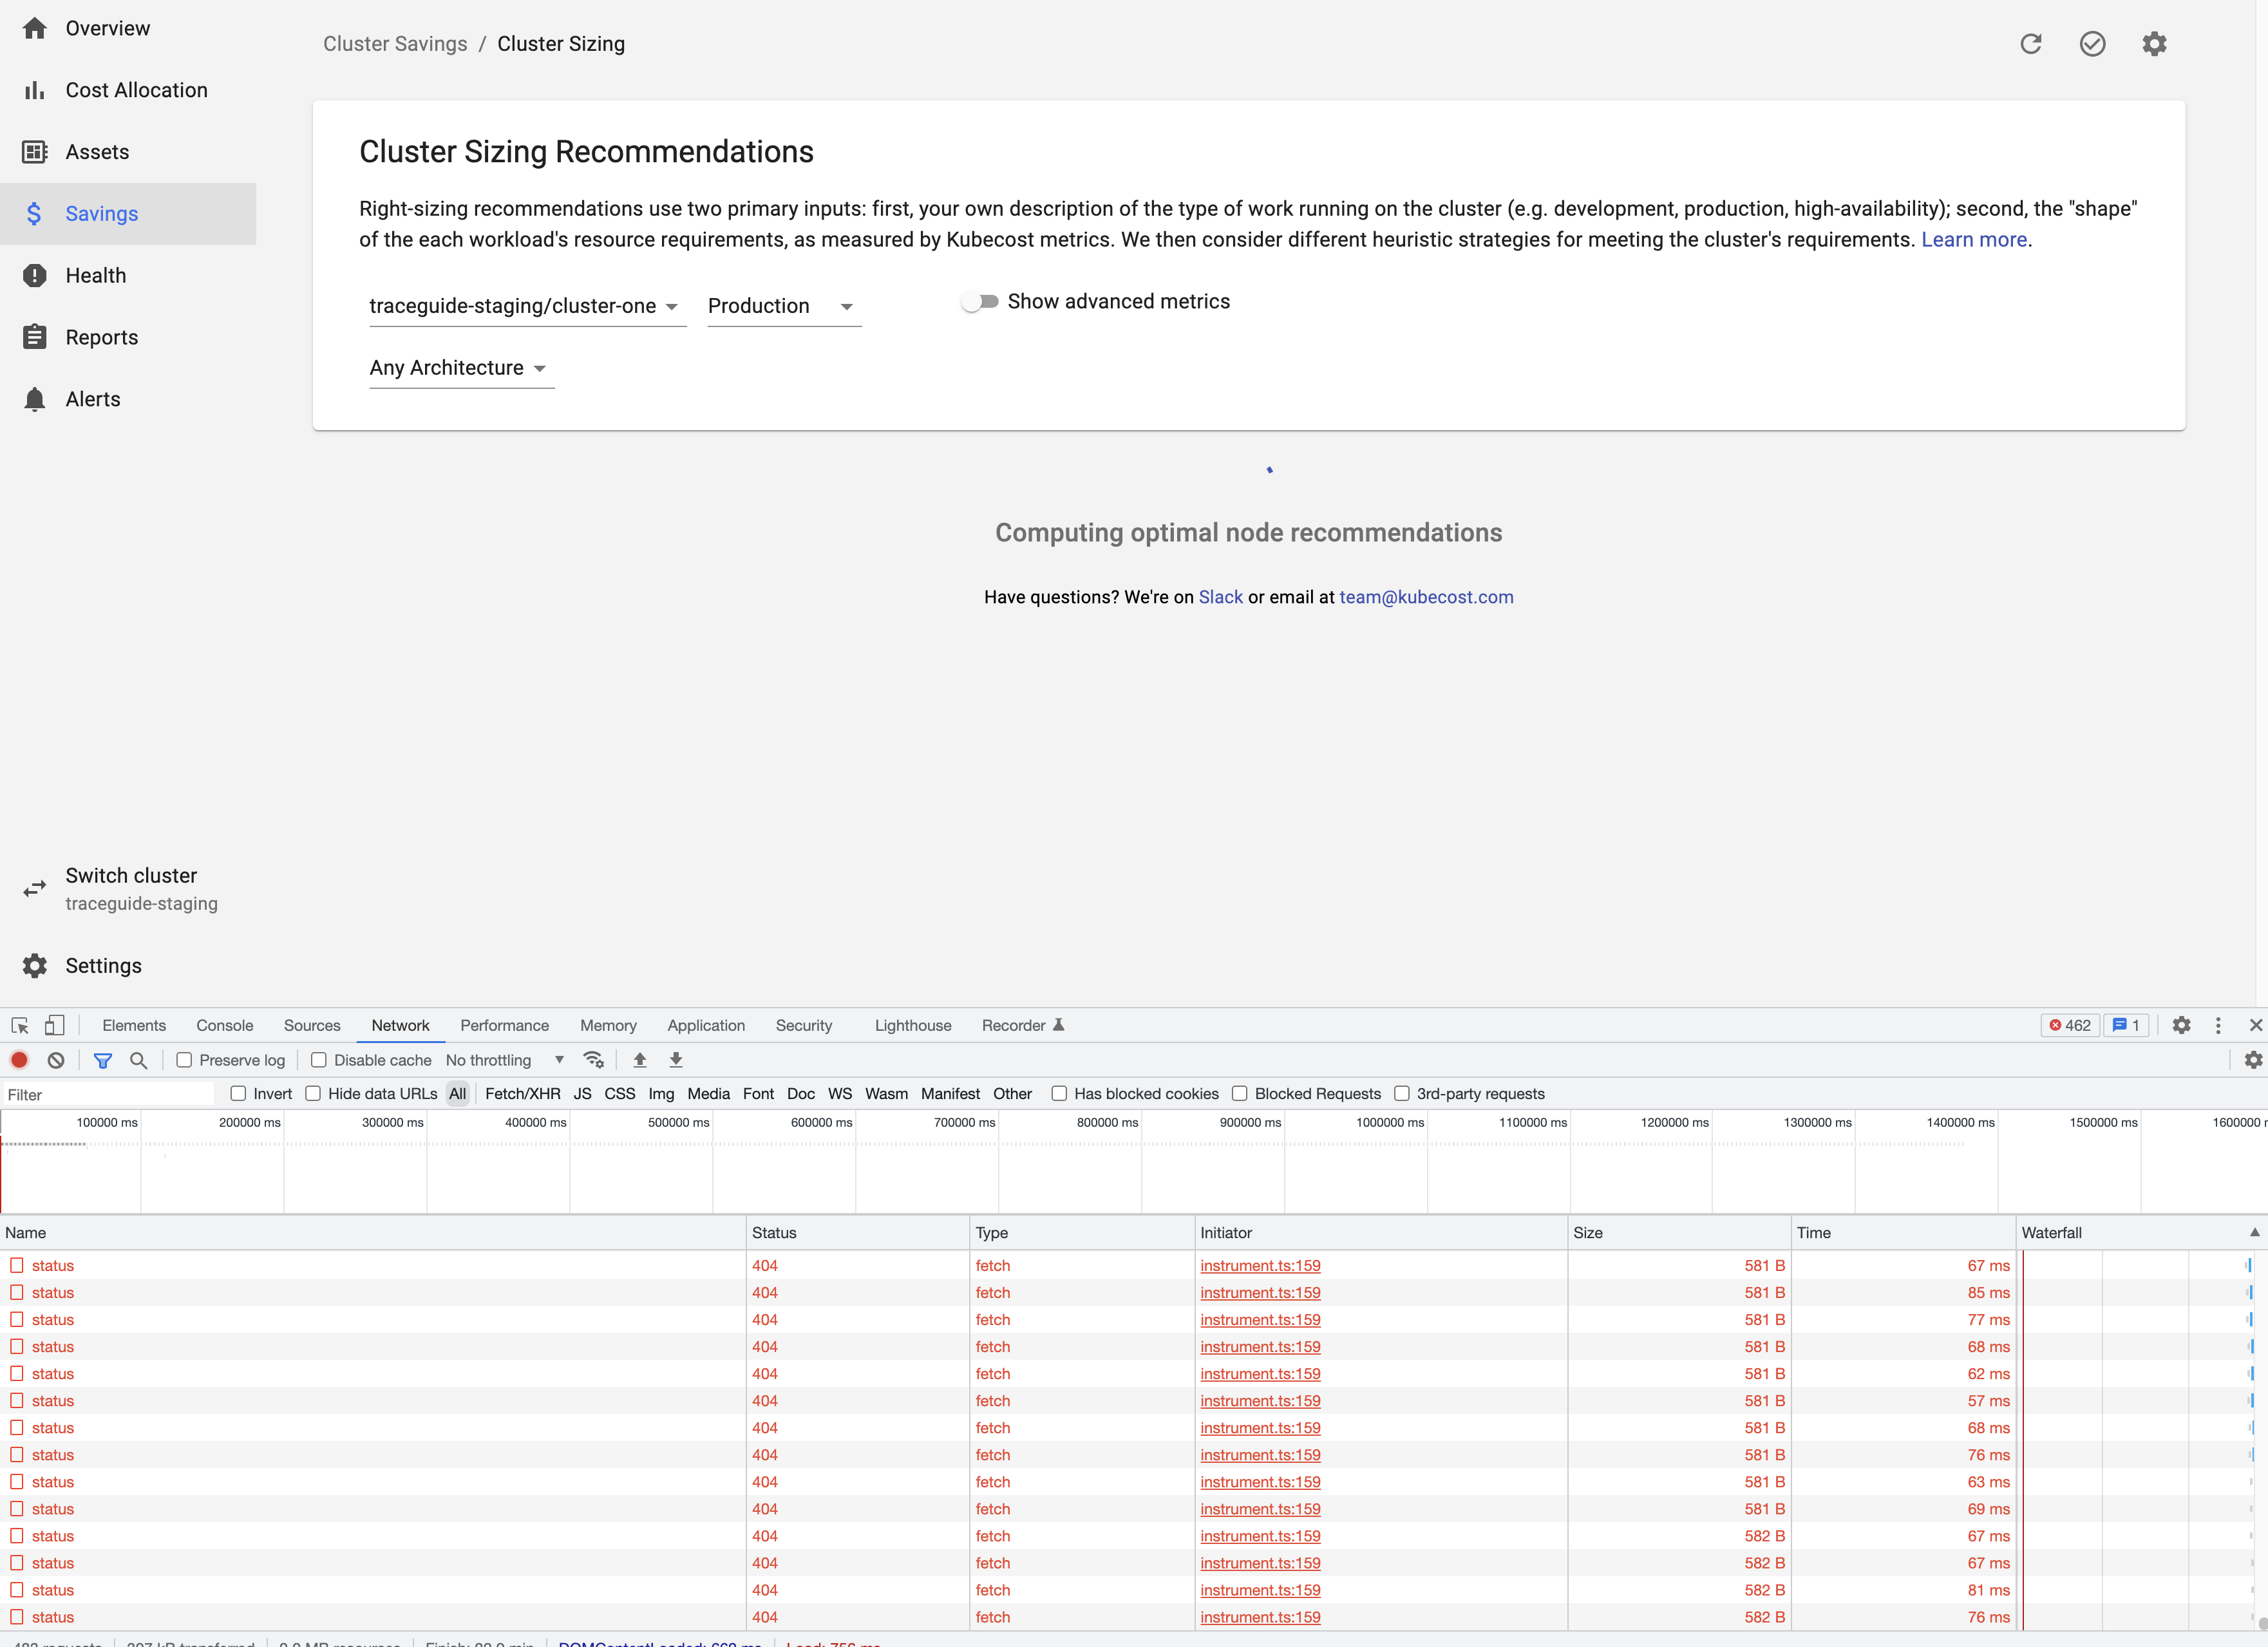Open the Alerts page
2268x1647 pixels.
click(92, 399)
